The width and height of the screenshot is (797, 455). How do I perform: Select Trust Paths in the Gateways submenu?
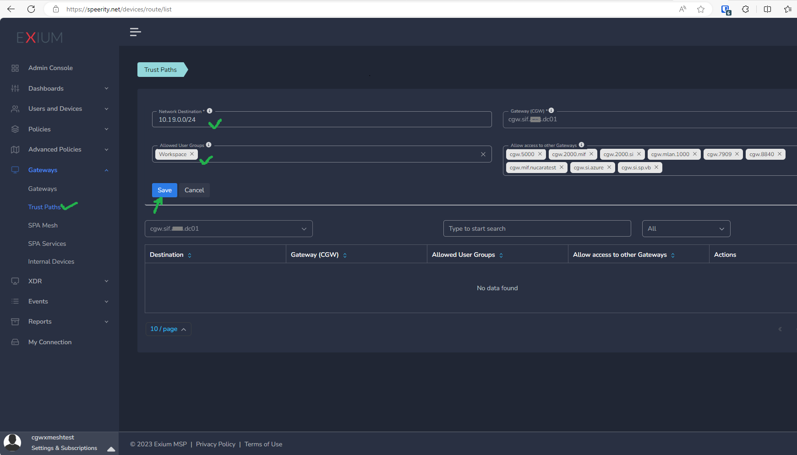tap(44, 207)
